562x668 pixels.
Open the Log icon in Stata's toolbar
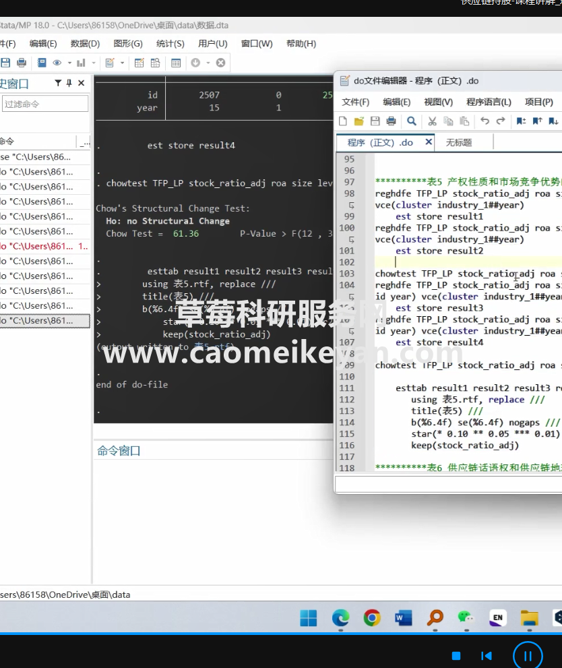coord(42,63)
